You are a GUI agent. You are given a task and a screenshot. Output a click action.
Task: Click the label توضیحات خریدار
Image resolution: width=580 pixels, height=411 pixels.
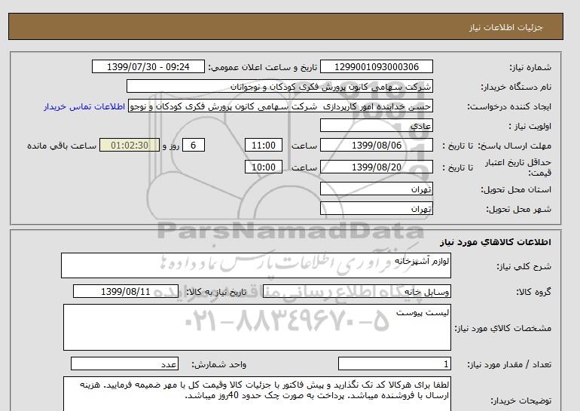click(x=520, y=400)
